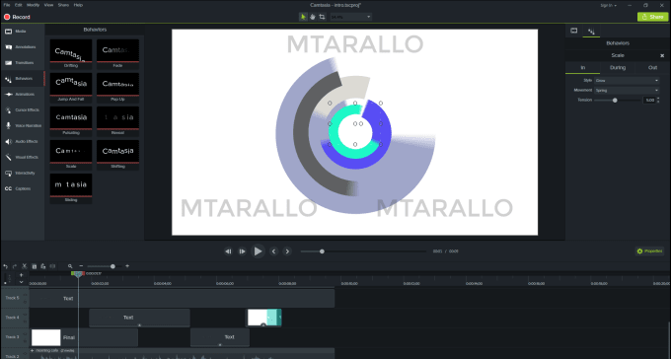Select the Scale behavior thumbnail
This screenshot has width=671, height=359.
coord(71,155)
